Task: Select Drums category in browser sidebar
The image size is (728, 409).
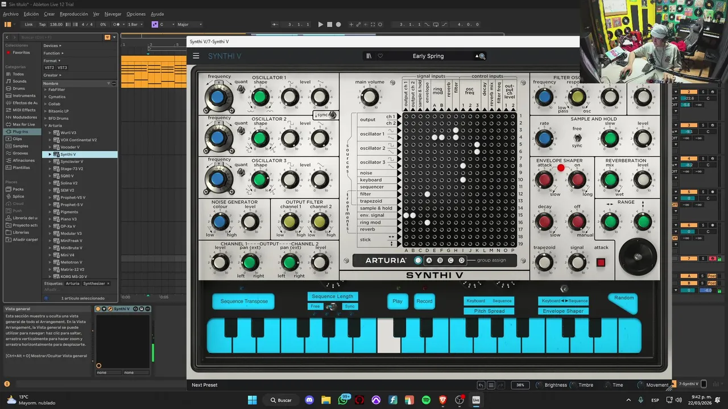Action: pos(19,89)
